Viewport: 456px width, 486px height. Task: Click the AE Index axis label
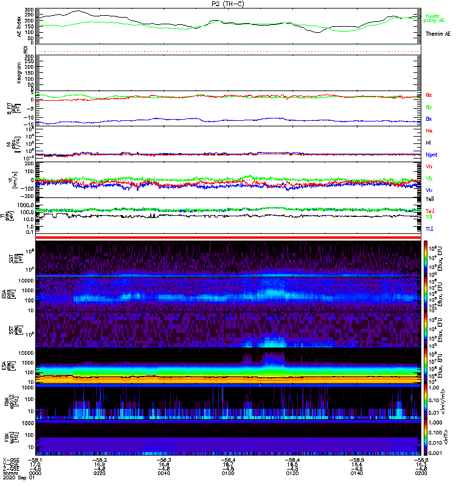pos(19,26)
